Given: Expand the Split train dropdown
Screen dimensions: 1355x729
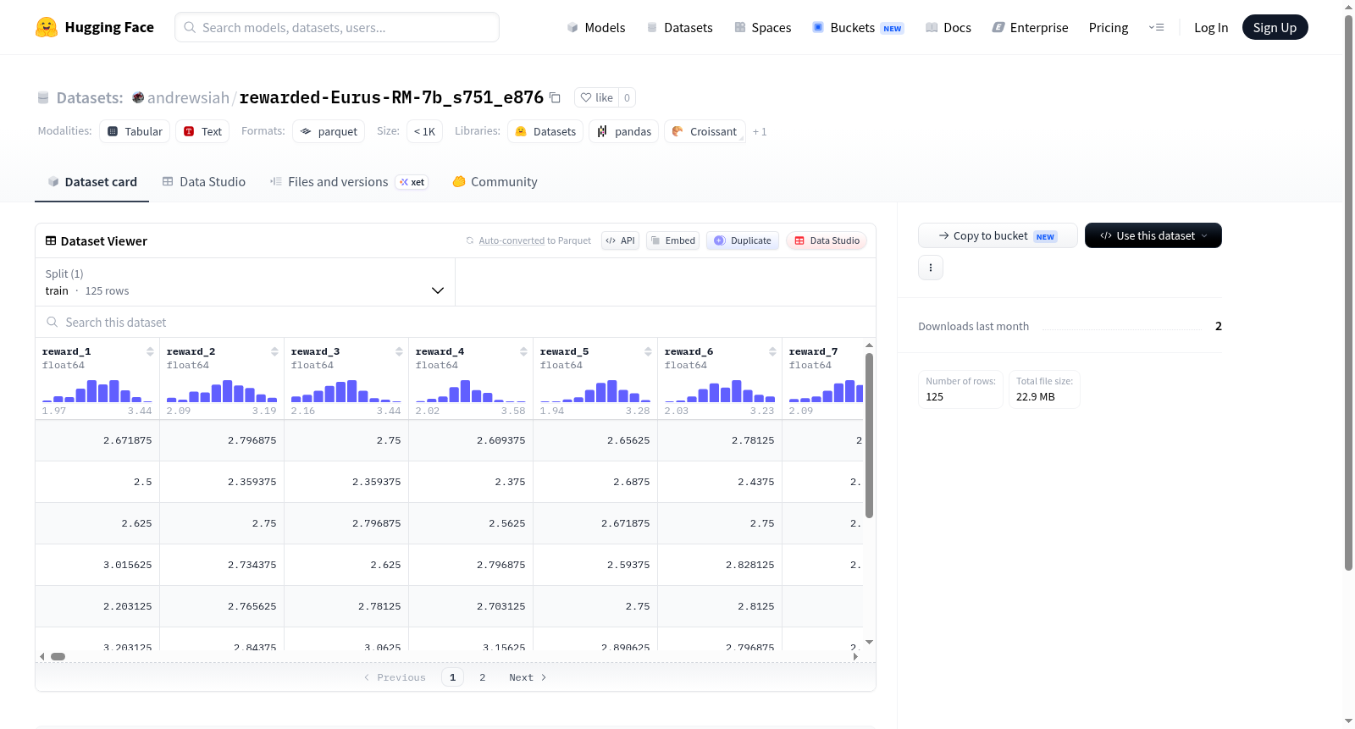Looking at the screenshot, I should [x=246, y=282].
